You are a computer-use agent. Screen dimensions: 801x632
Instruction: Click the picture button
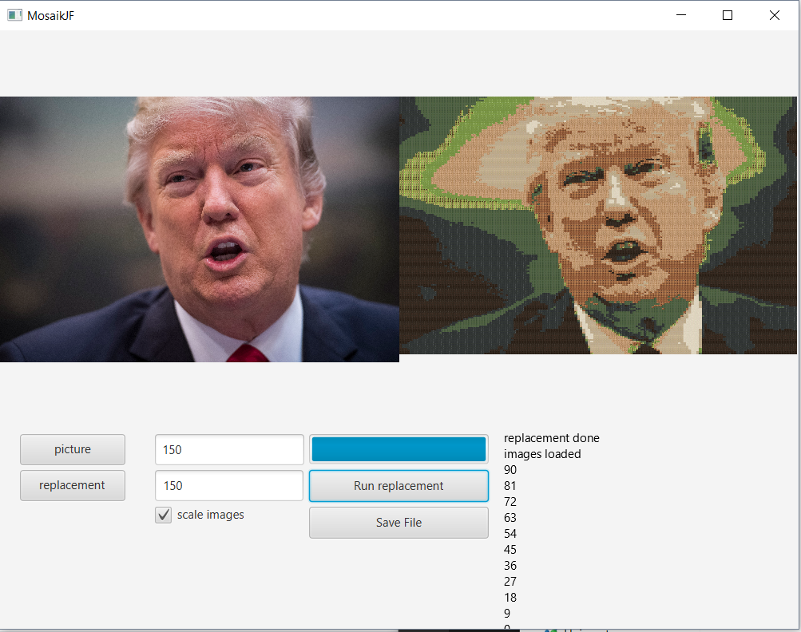(73, 449)
